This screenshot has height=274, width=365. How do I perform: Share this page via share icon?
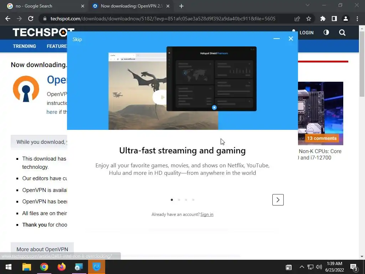[297, 19]
